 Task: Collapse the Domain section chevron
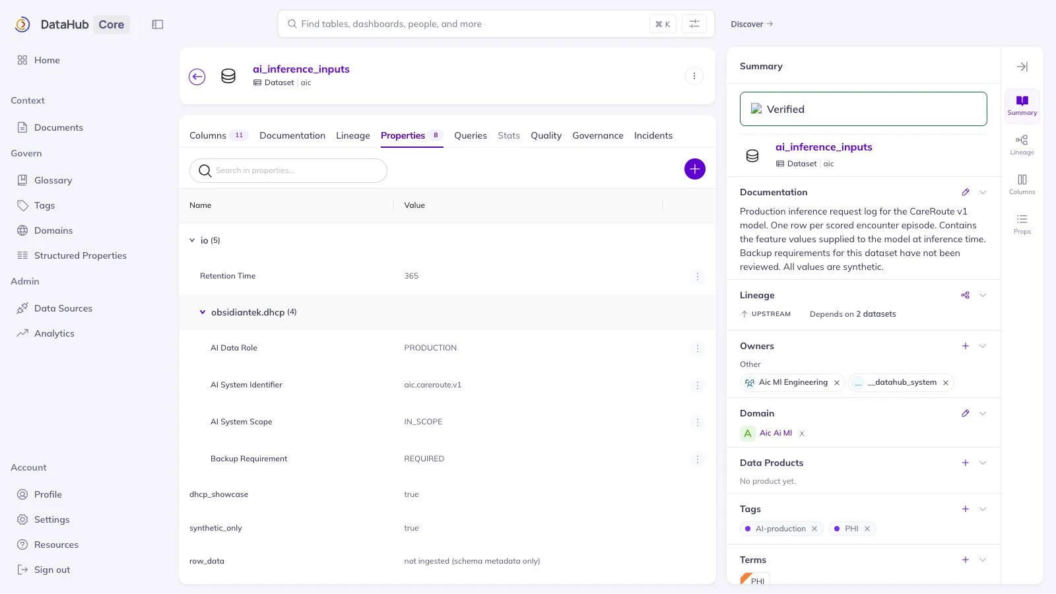tap(983, 413)
